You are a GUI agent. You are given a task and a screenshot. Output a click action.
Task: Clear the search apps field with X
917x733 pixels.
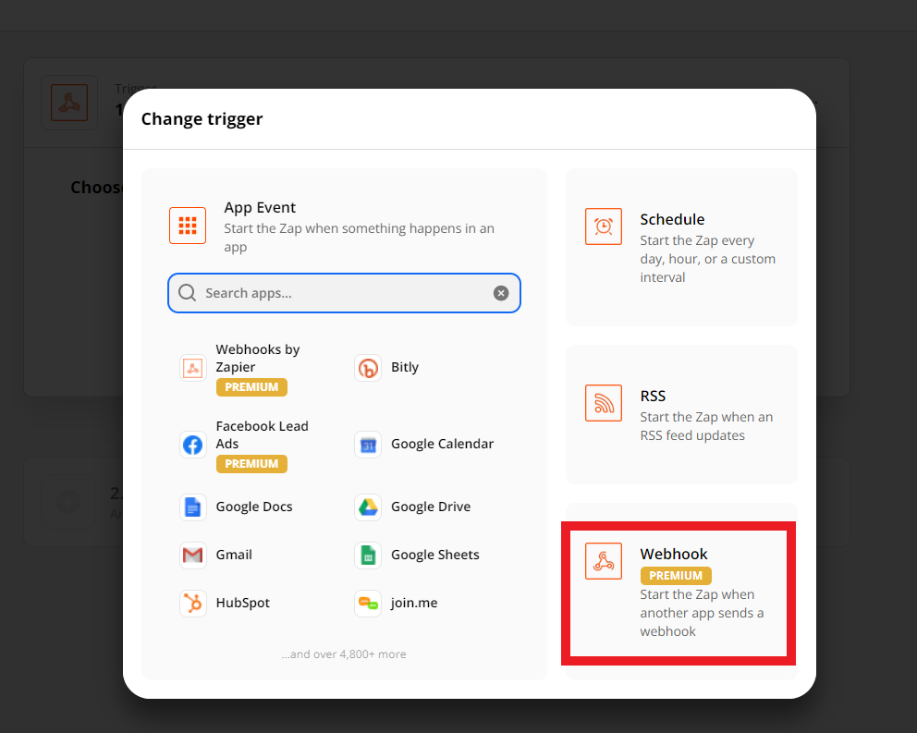pyautogui.click(x=501, y=293)
